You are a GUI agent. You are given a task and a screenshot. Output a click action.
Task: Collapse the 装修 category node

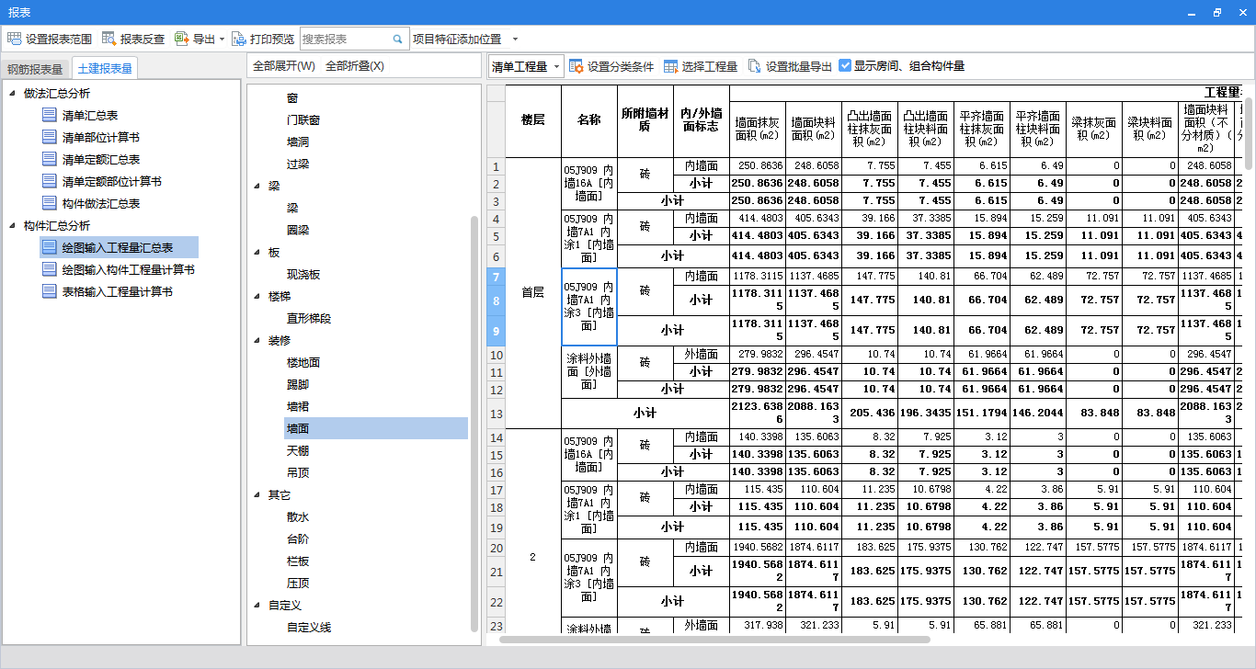click(257, 340)
